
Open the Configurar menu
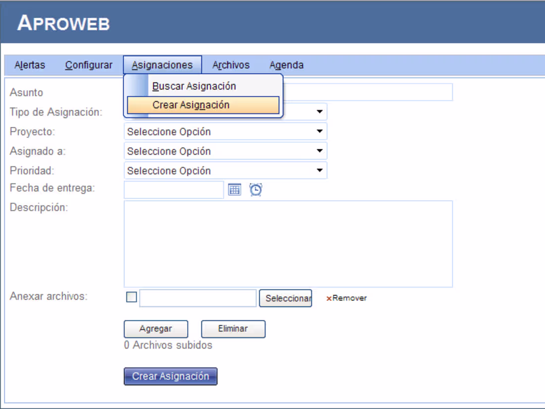click(89, 65)
